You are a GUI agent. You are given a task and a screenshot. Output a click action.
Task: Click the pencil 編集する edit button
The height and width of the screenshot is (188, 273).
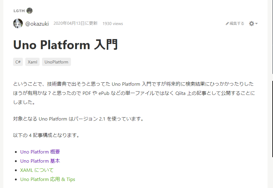(235, 23)
